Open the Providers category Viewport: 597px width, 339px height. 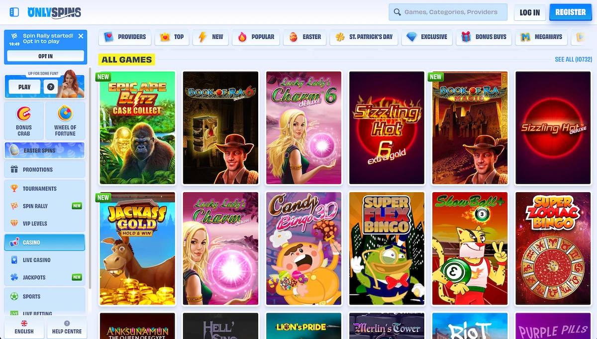(125, 37)
